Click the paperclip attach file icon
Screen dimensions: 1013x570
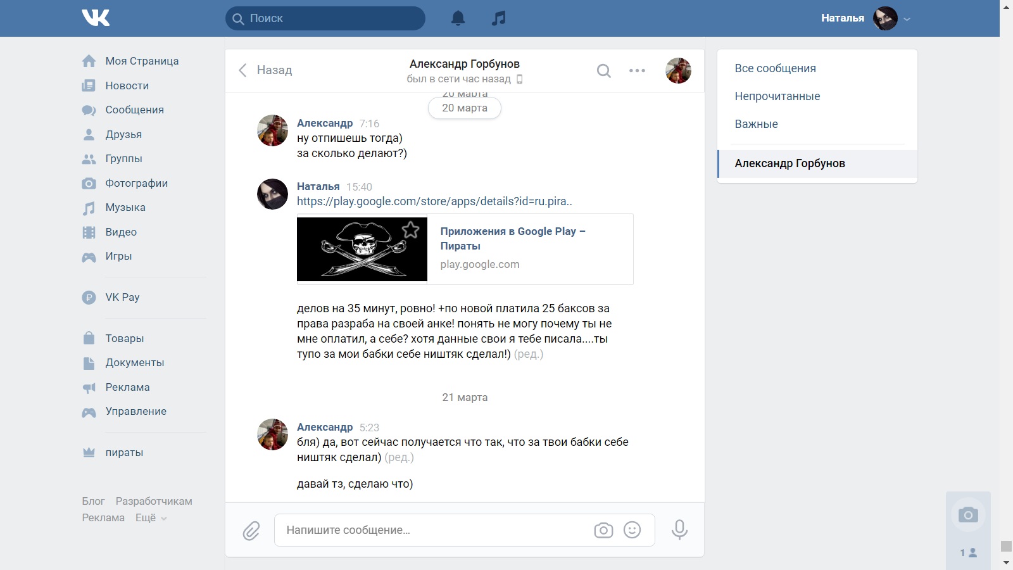tap(251, 530)
